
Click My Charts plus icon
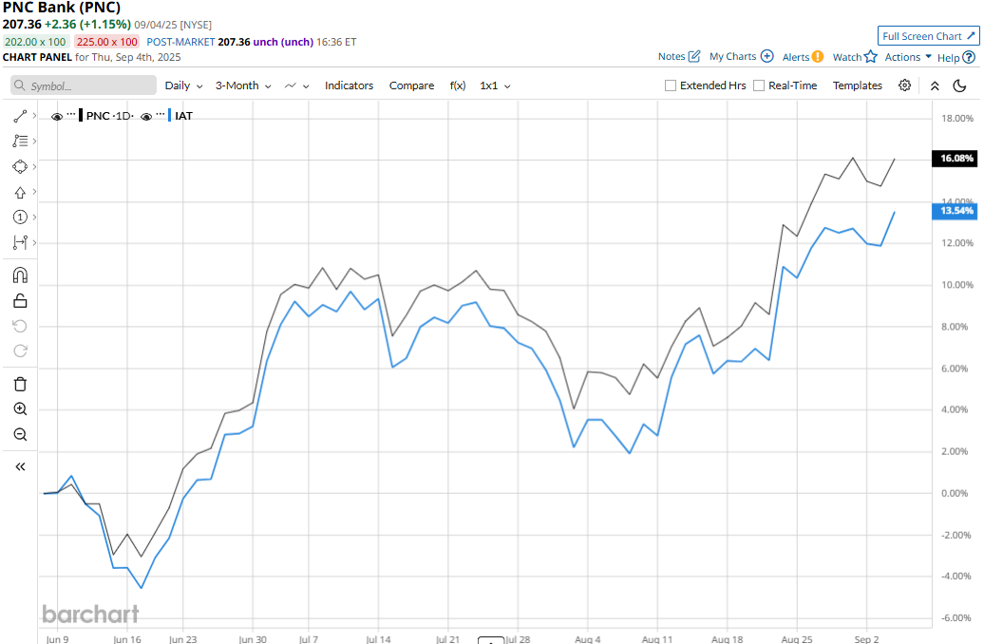pyautogui.click(x=766, y=56)
